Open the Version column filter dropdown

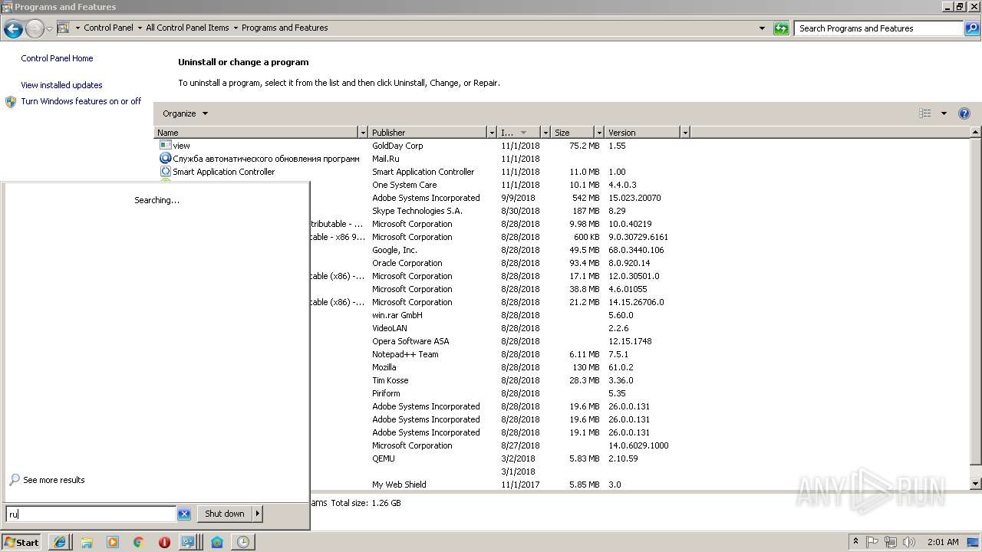pyautogui.click(x=685, y=133)
